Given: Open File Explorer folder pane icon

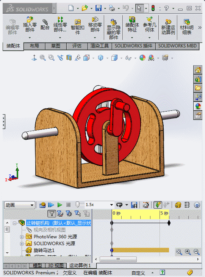Looking at the screenshot, I should pyautogui.click(x=198, y=88).
